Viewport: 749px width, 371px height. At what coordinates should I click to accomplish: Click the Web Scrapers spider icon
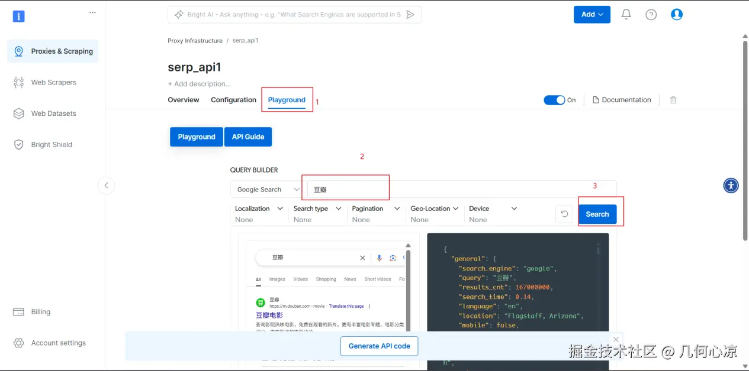[x=19, y=83]
